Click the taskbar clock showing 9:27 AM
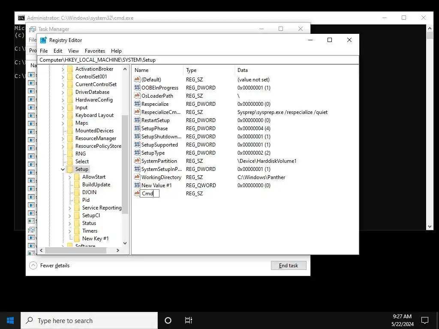The image size is (439, 329). tap(402, 320)
